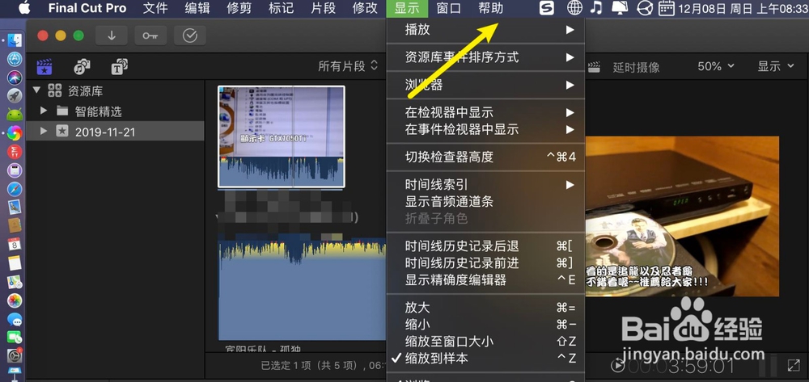Open Messages from the dock

(15, 319)
